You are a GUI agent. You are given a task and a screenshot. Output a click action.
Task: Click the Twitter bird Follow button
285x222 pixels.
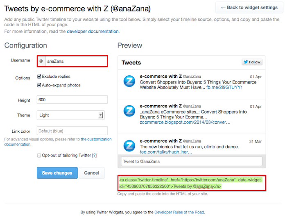click(252, 62)
